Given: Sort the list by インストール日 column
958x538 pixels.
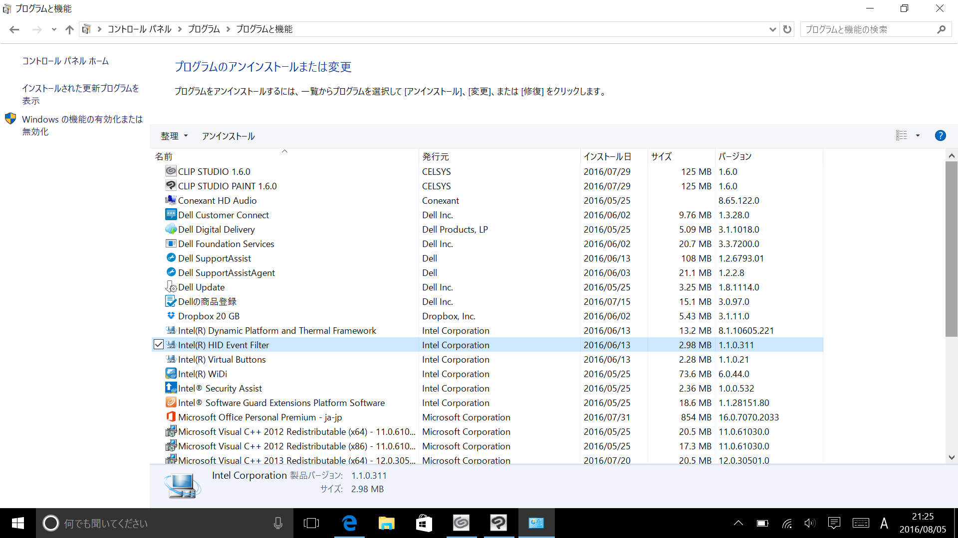Looking at the screenshot, I should tap(607, 156).
